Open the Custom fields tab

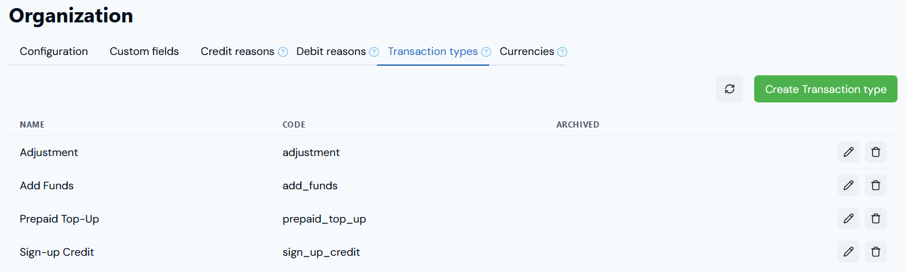144,52
